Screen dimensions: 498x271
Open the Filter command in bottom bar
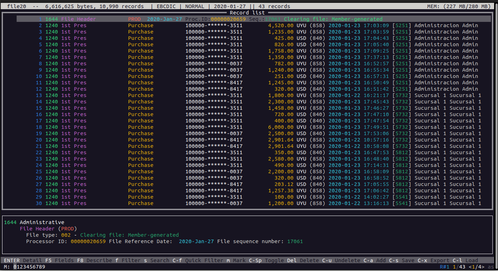128,260
